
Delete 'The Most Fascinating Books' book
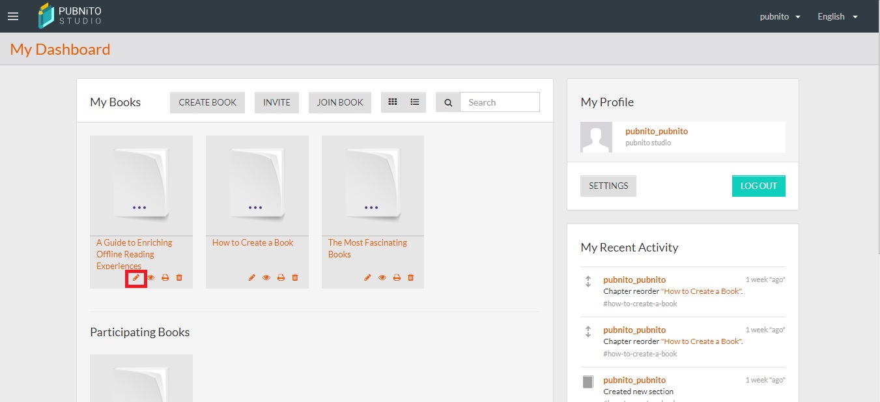(410, 278)
